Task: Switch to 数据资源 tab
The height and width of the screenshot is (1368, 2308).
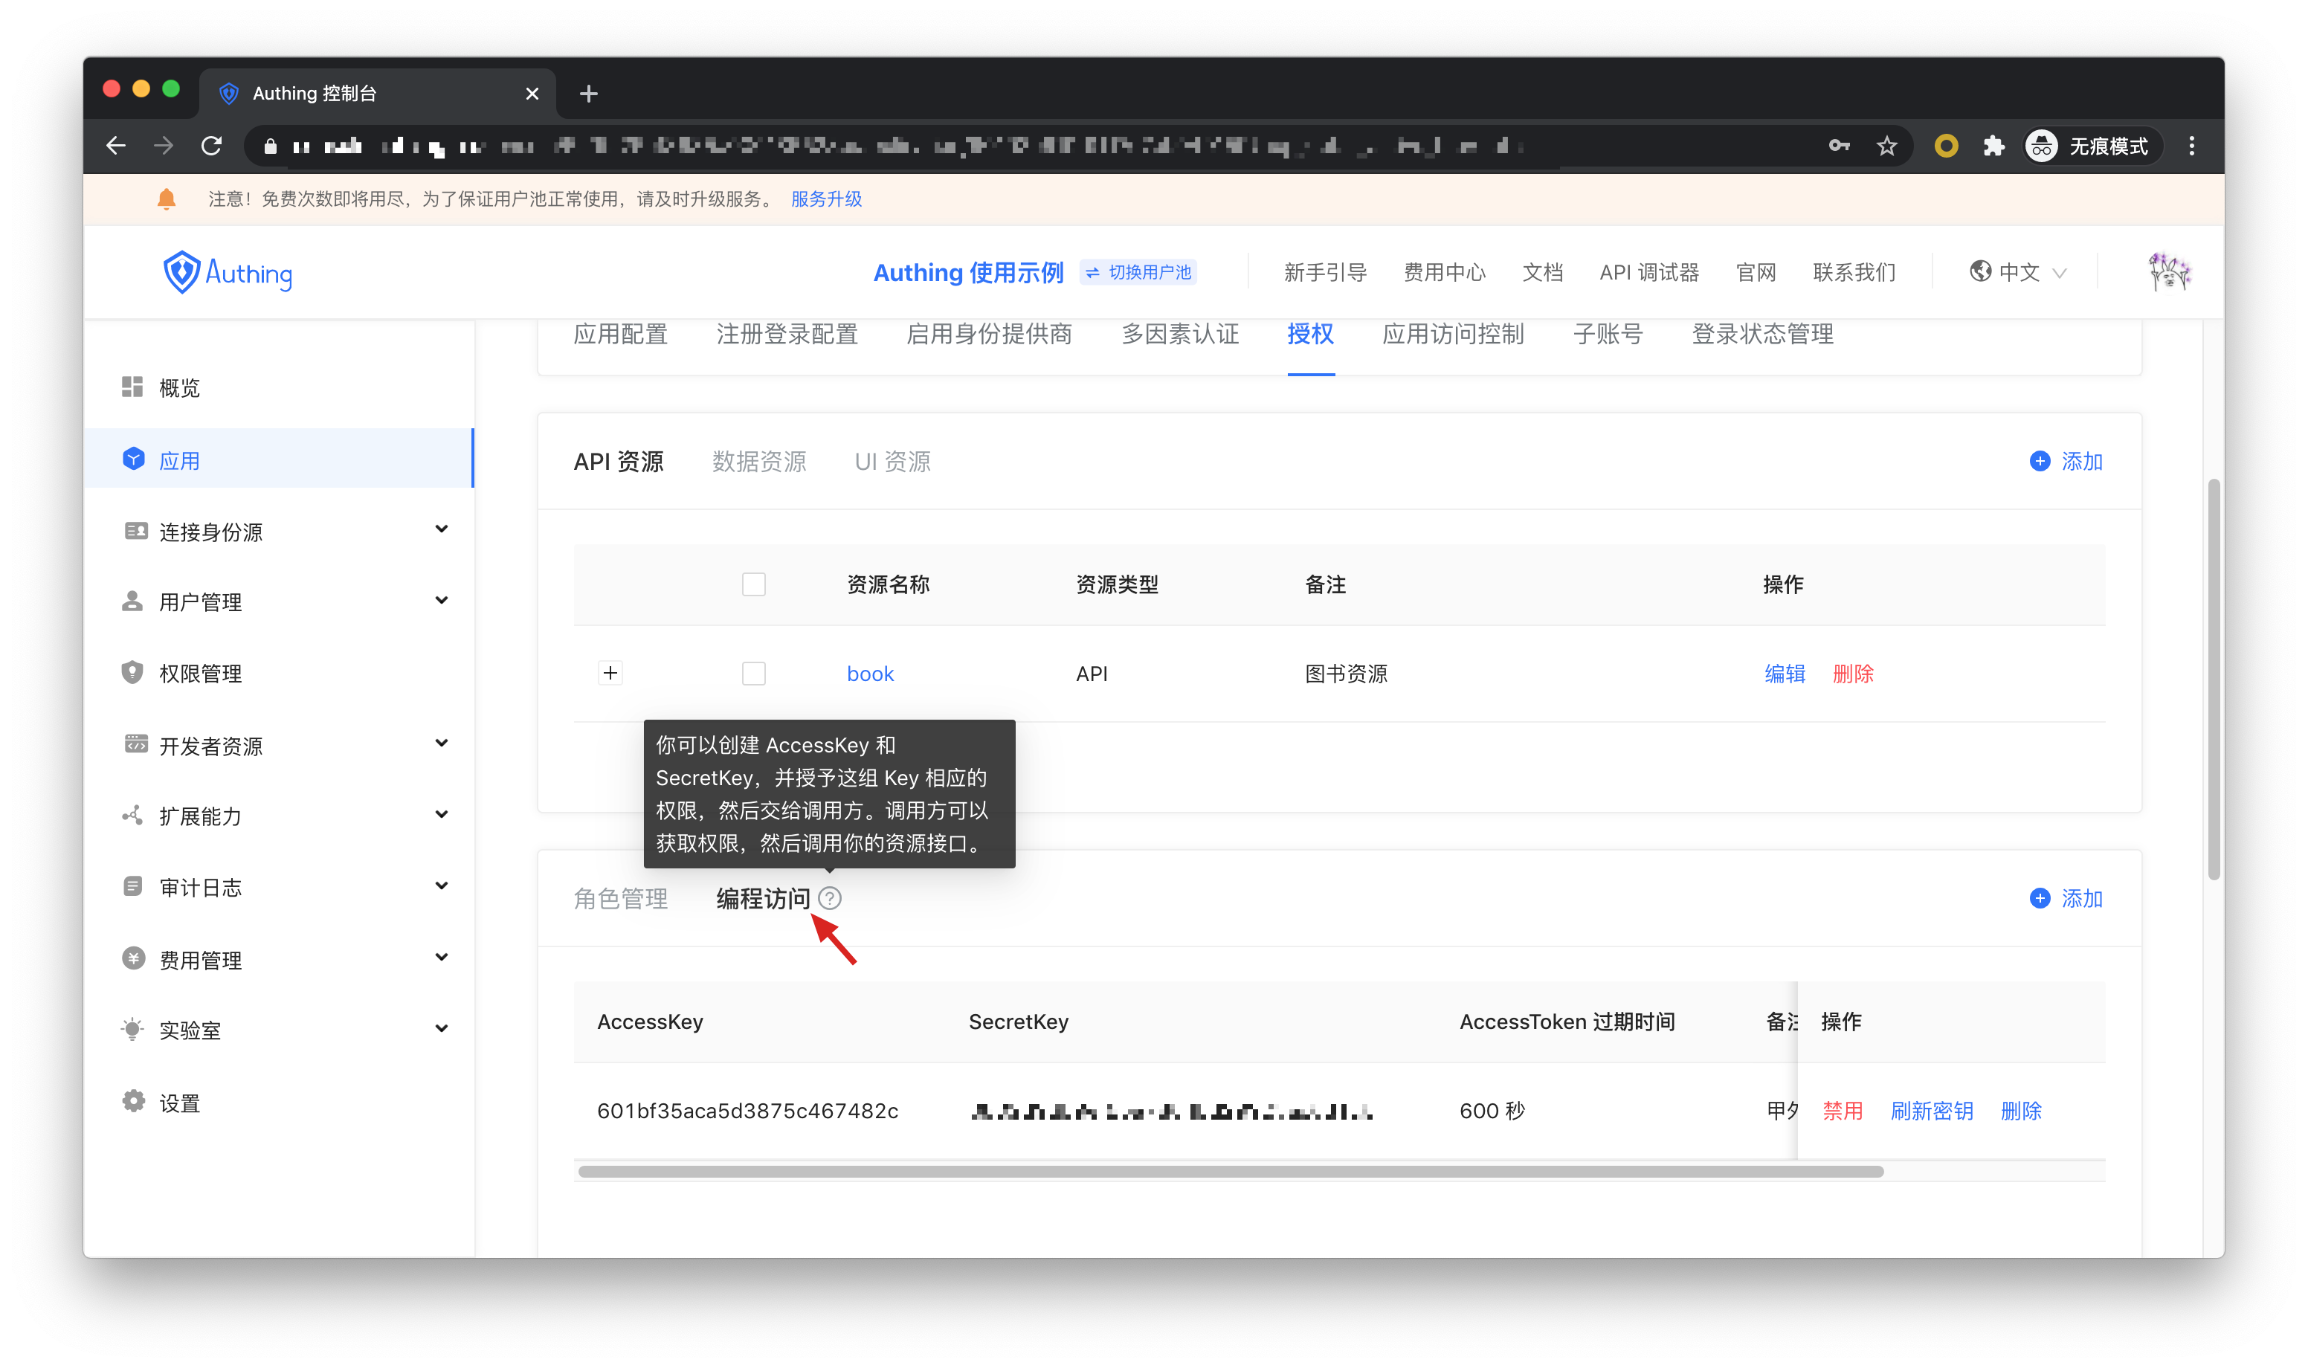Action: click(758, 461)
